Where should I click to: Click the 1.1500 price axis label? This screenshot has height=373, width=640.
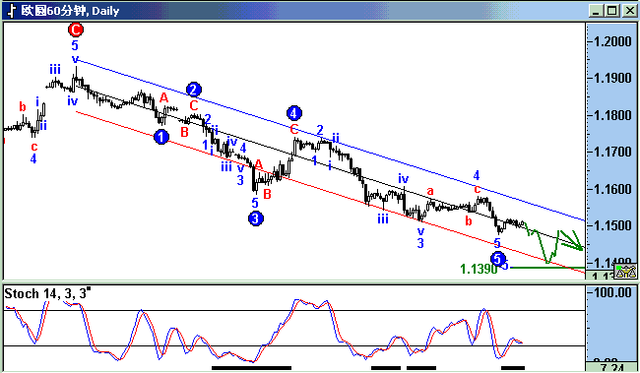(x=611, y=225)
